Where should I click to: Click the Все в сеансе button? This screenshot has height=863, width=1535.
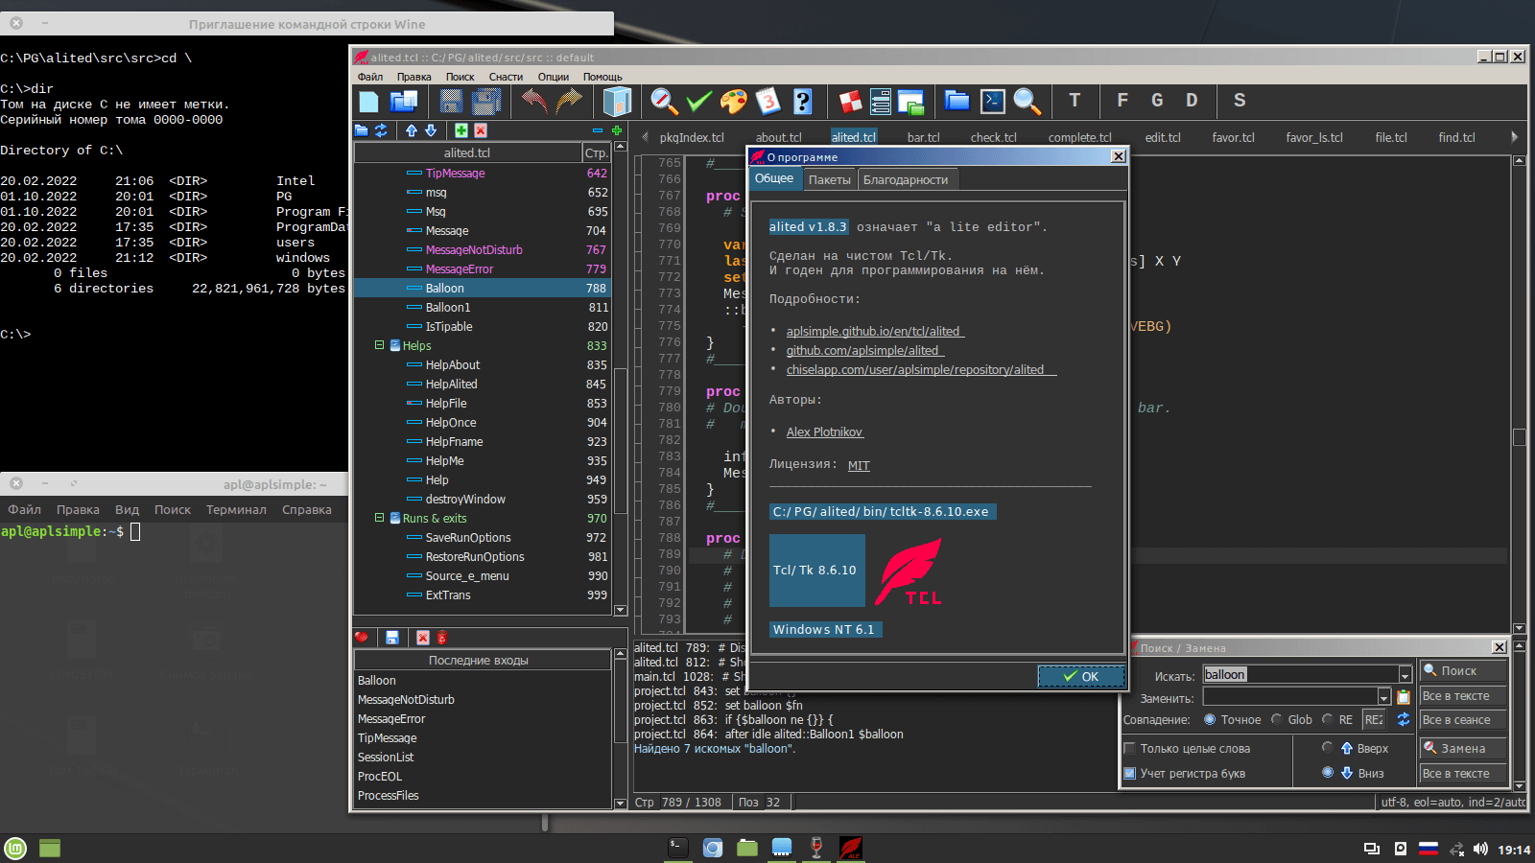point(1462,720)
